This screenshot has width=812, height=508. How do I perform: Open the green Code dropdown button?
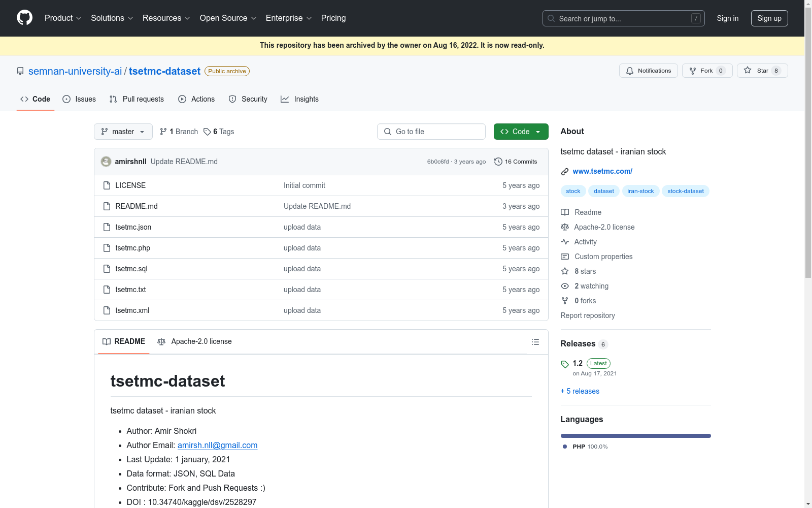coord(521,132)
